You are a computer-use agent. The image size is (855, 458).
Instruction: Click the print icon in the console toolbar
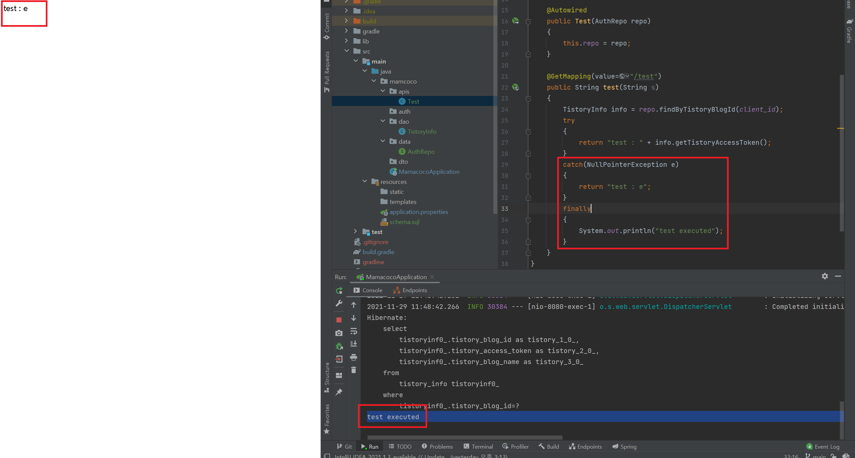pos(354,357)
